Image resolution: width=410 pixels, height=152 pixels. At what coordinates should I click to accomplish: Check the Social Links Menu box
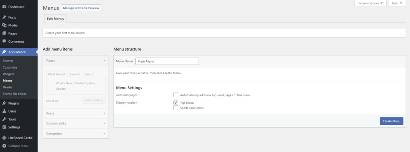pyautogui.click(x=176, y=108)
